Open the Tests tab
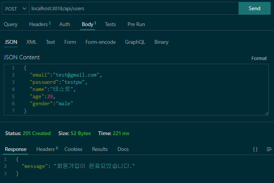274x183 pixels. (110, 24)
